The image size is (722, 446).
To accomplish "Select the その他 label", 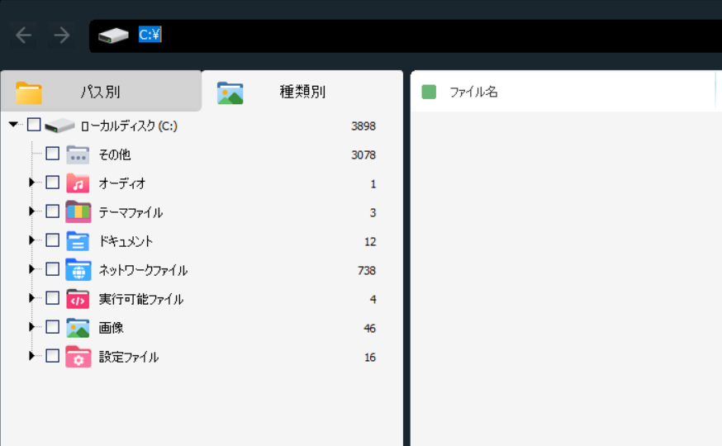I will tap(115, 154).
